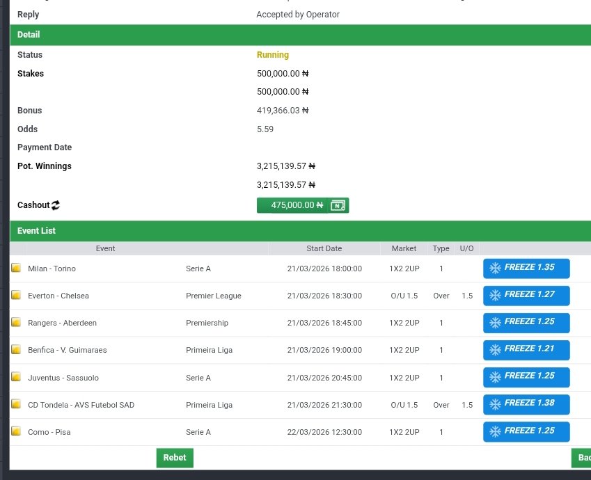Click the Type column header
Viewport: 591px width, 480px height.
[441, 248]
